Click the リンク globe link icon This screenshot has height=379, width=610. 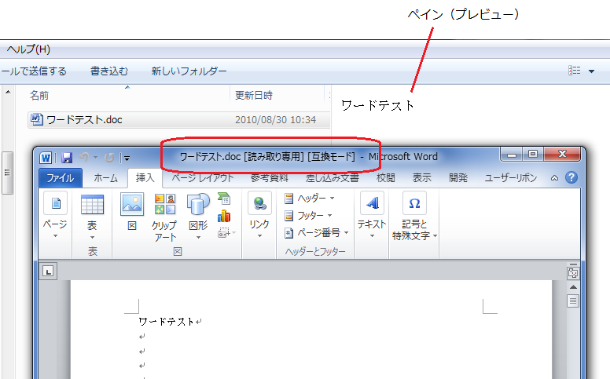tap(259, 203)
